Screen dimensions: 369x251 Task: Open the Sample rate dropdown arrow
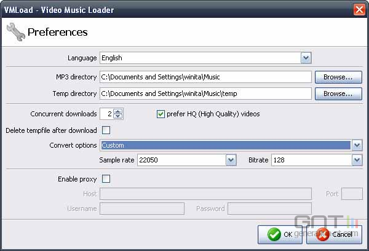[231, 160]
